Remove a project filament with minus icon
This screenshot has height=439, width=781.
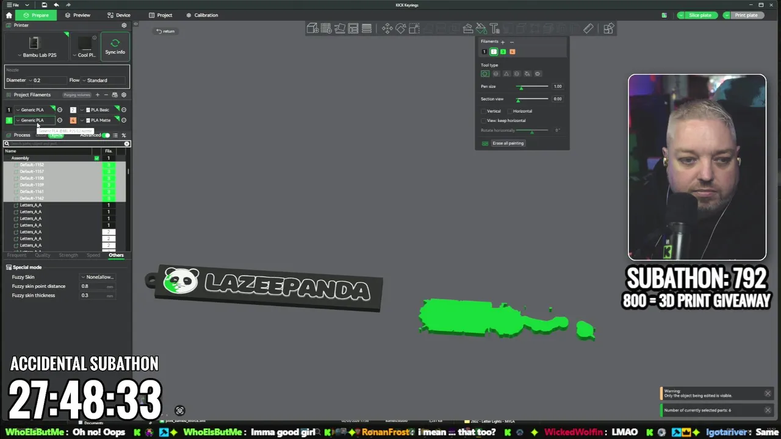tap(106, 95)
